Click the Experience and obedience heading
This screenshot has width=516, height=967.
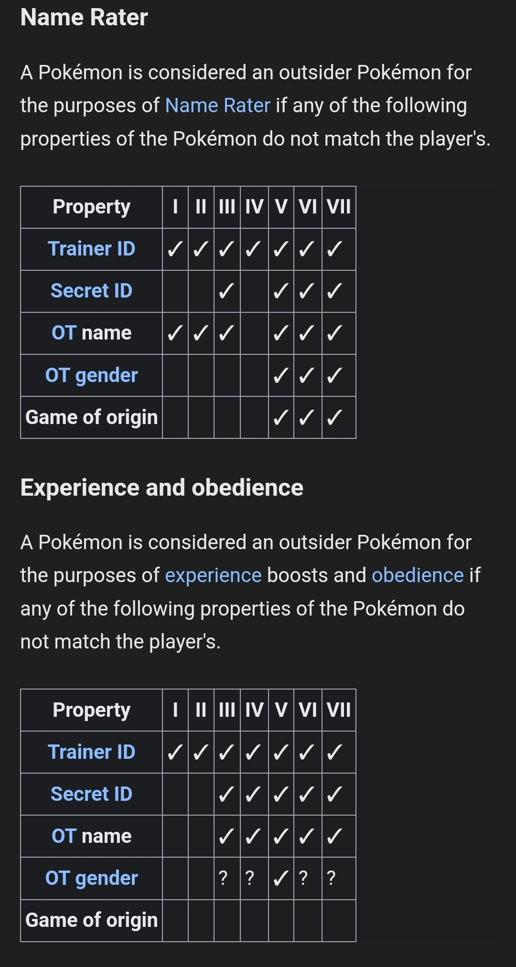pos(161,488)
